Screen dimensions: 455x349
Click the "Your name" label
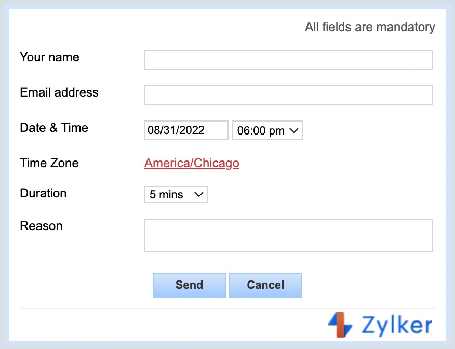coord(49,57)
